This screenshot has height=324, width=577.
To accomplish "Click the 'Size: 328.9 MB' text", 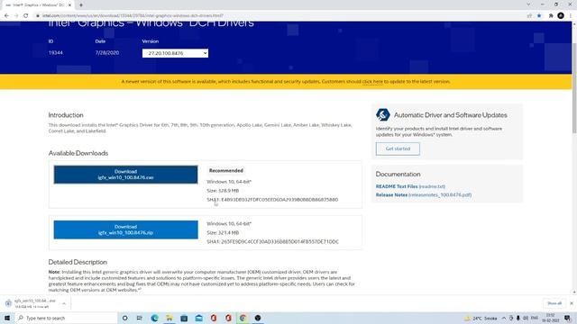I will pyautogui.click(x=223, y=191).
